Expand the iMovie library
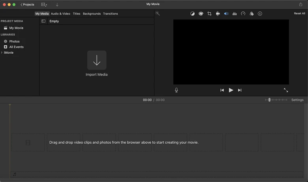The height and width of the screenshot is (182, 308). (2, 53)
